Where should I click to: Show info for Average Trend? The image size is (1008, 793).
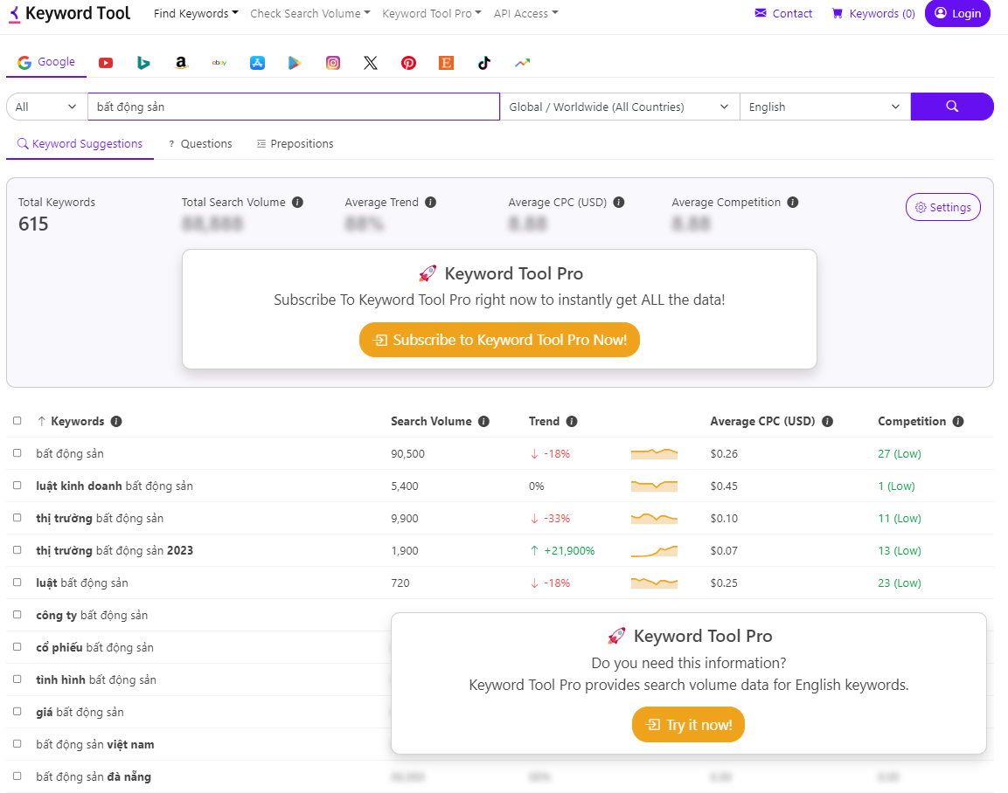tap(431, 203)
